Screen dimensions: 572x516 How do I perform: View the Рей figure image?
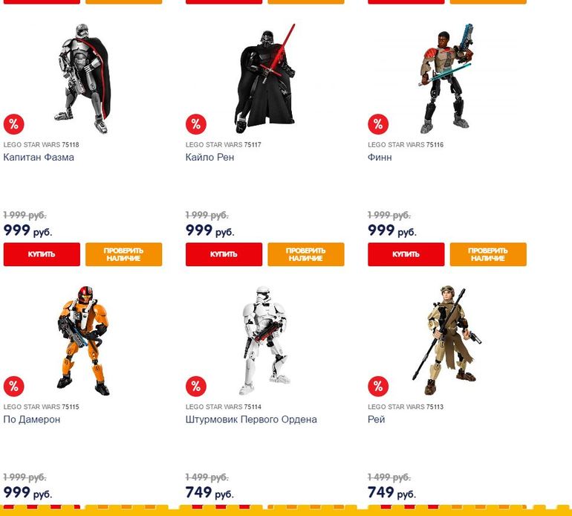tap(446, 341)
